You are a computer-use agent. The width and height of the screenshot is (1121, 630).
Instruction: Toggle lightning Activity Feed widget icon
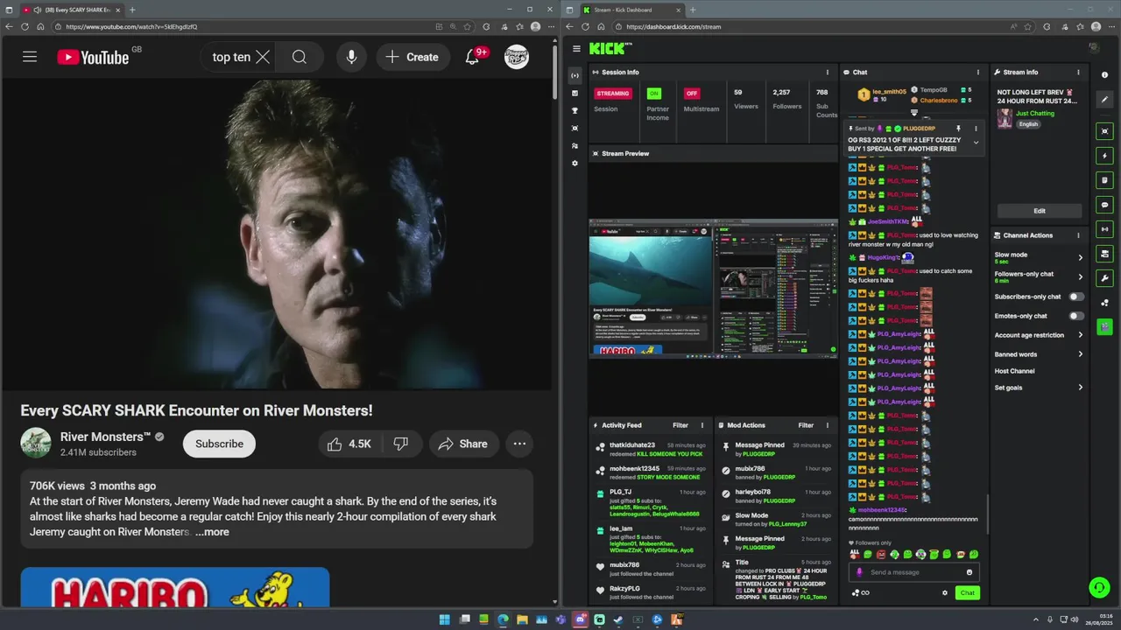(1105, 156)
